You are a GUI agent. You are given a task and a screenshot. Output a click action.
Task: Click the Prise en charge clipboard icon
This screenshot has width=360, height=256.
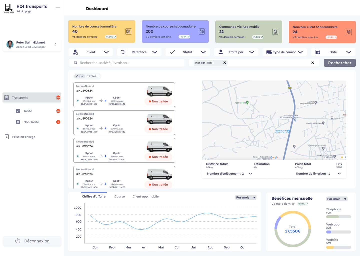tap(7, 136)
